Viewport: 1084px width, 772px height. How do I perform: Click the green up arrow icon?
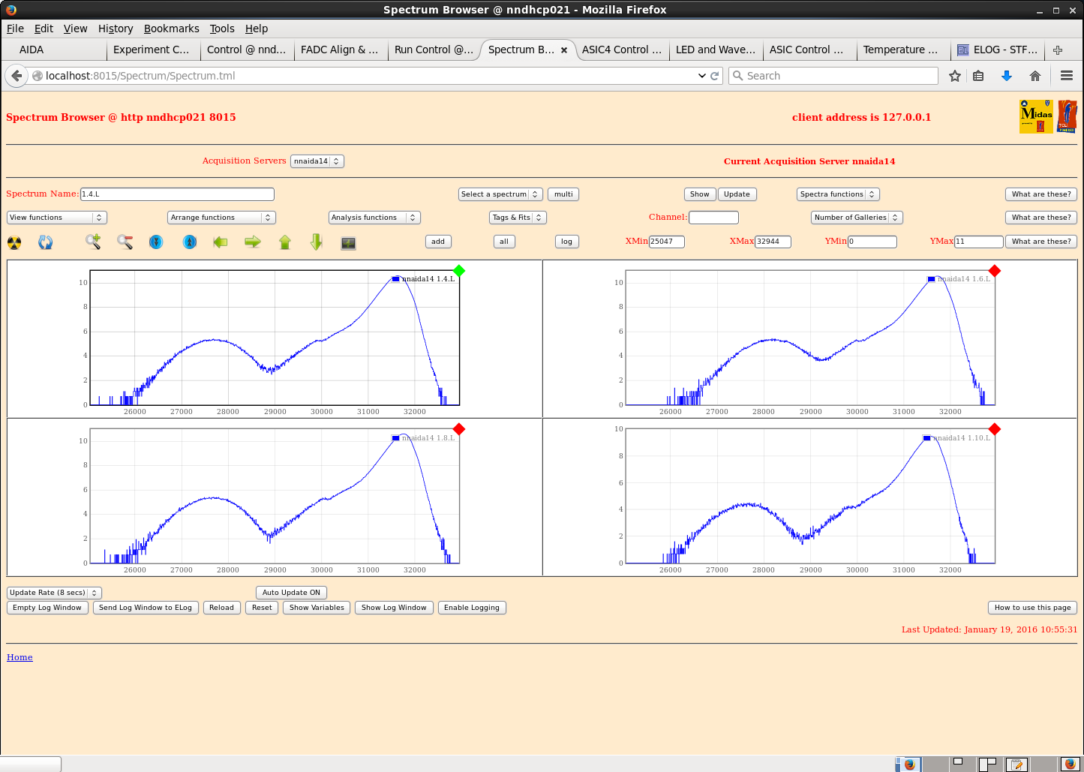285,242
